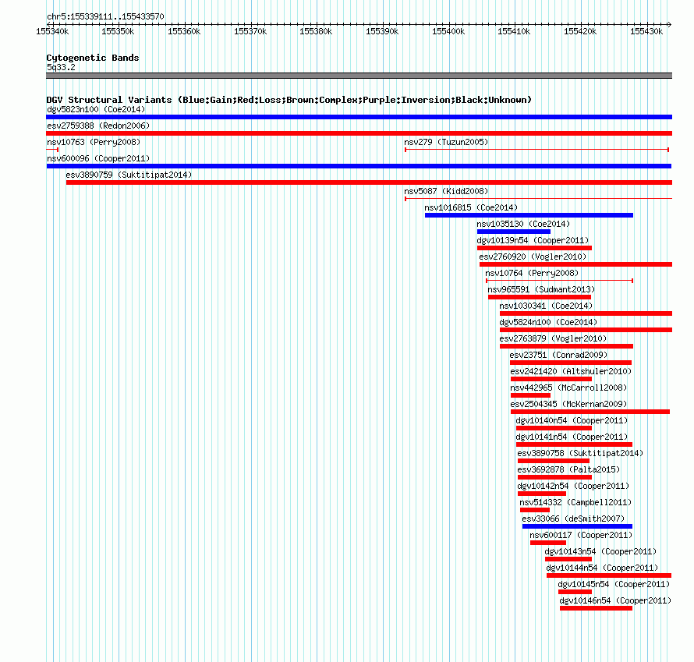Open dgv10145n54 (Cooper2011) variant
This screenshot has height=662, width=694.
(614, 584)
